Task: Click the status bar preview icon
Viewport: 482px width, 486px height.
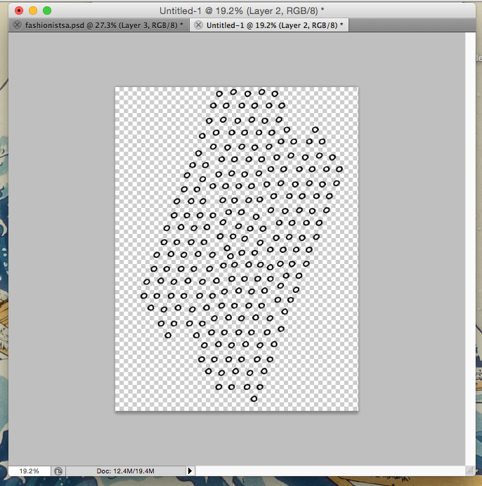Action: pos(58,471)
